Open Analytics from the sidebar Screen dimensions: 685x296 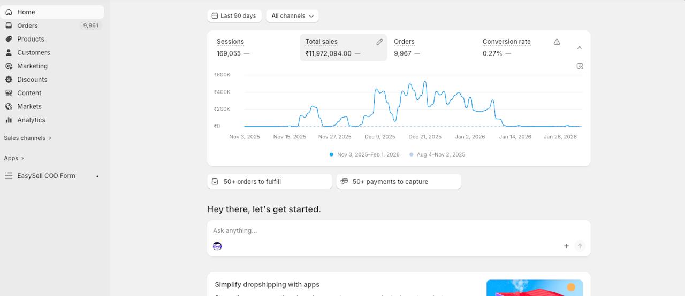31,120
